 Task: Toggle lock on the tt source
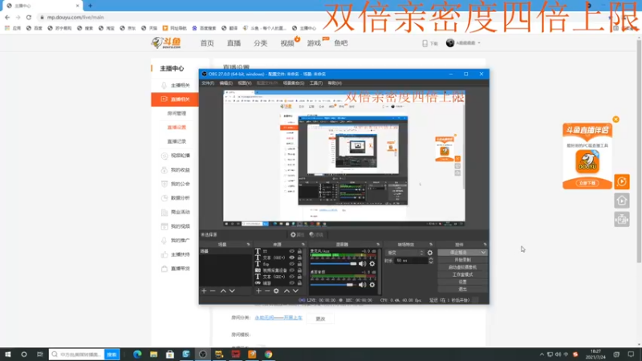point(299,251)
